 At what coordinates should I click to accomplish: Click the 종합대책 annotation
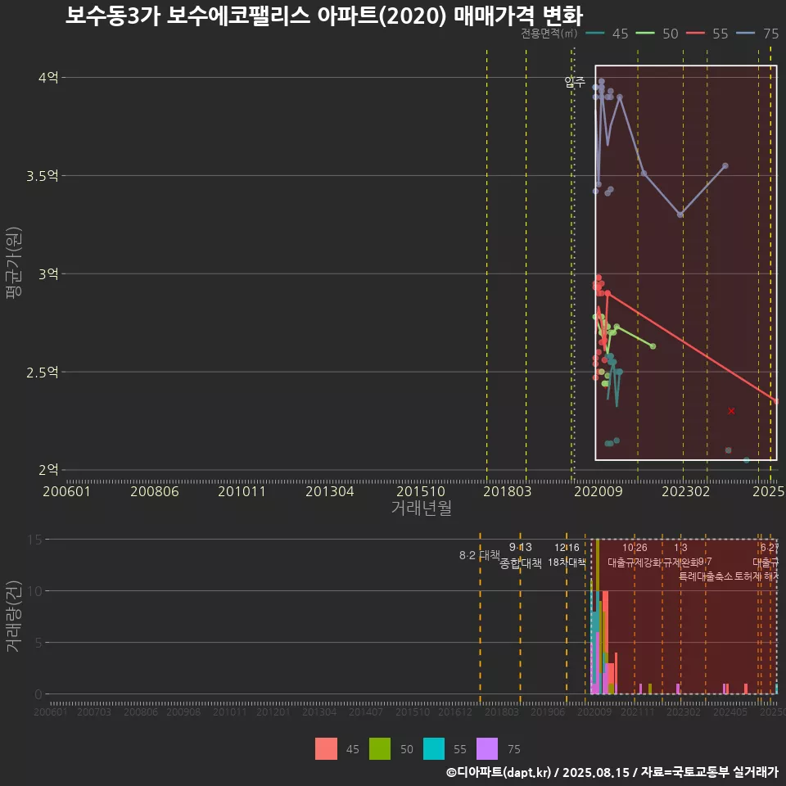tap(521, 563)
